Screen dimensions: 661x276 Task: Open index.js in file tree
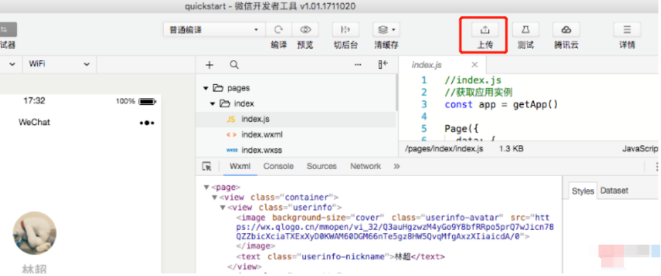296,119
